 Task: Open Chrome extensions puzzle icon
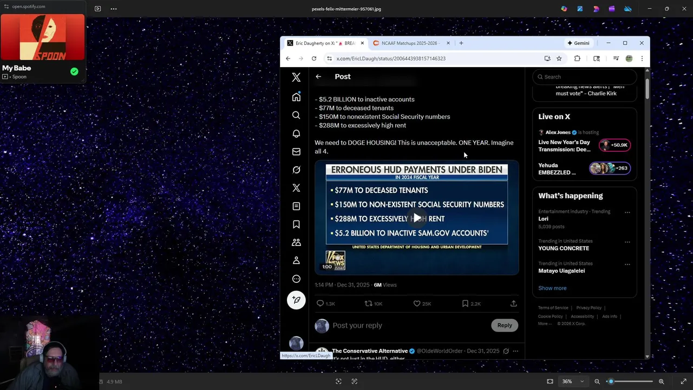tap(577, 58)
